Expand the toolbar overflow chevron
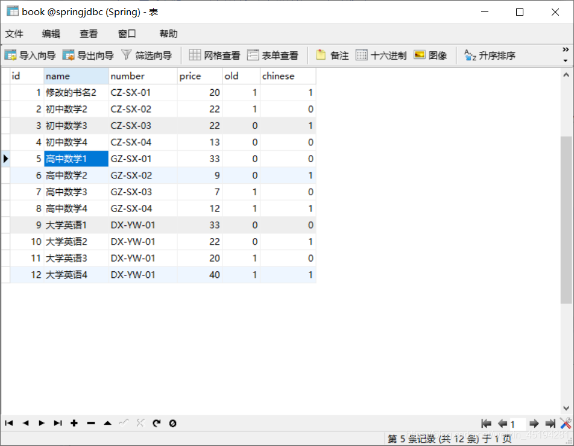The image size is (574, 446). click(565, 49)
